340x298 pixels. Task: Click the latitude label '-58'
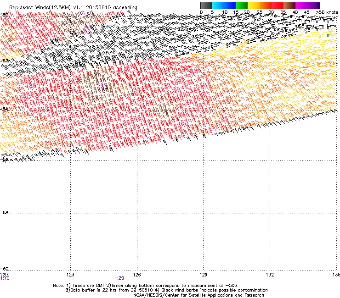(4, 213)
